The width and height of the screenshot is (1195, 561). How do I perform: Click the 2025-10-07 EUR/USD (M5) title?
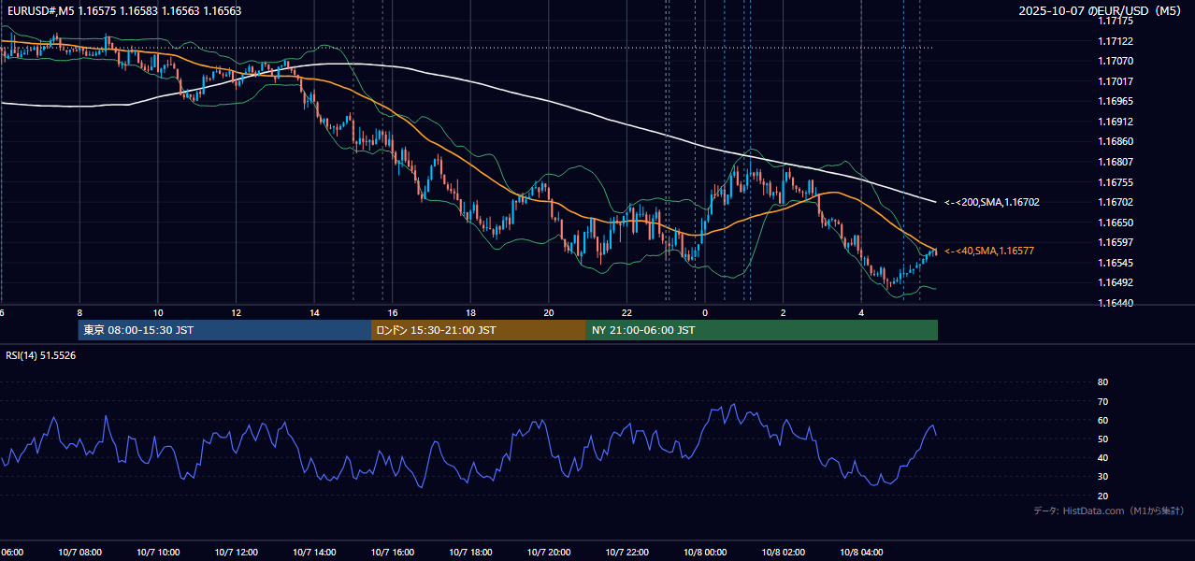(x=1101, y=11)
